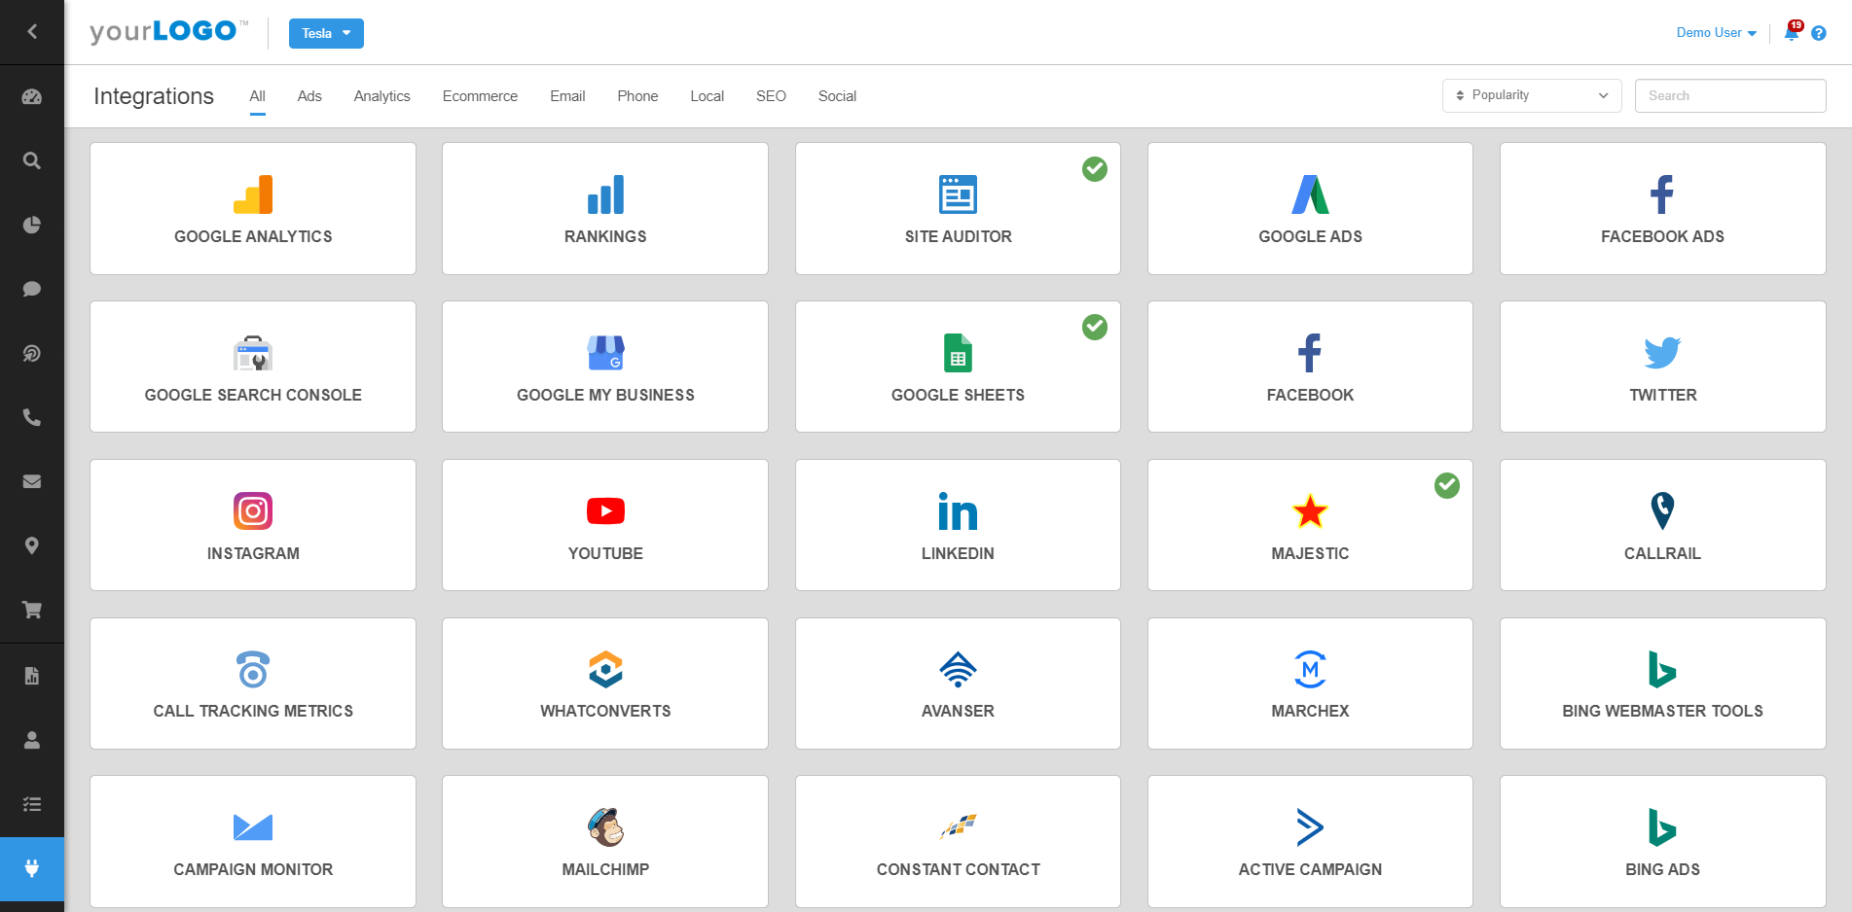Screen dimensions: 1852x912
Task: Click the LinkedIn logo icon
Action: pos(958,511)
